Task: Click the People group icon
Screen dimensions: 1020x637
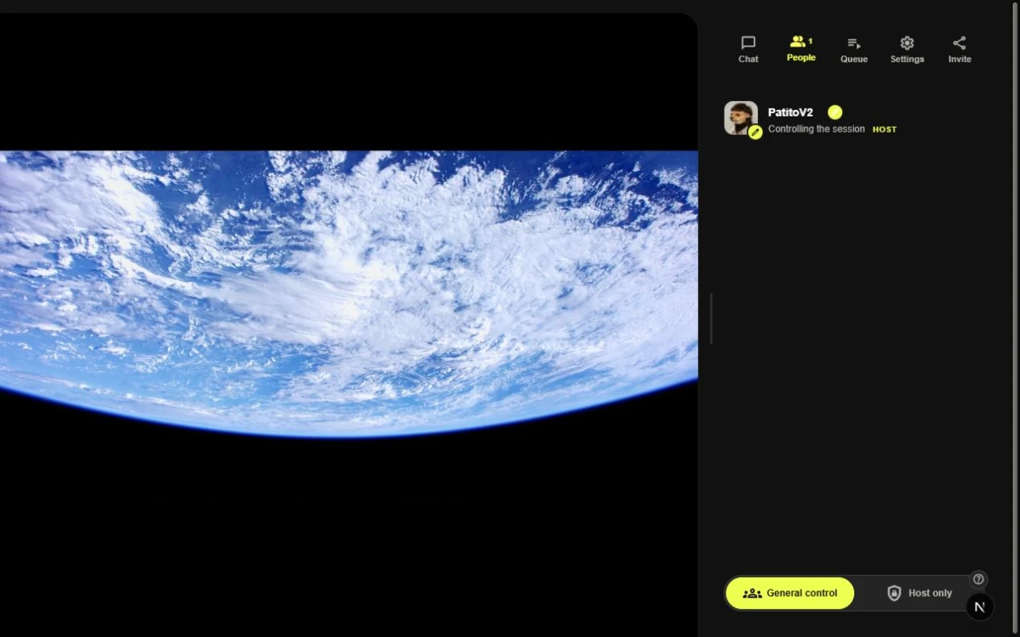Action: [797, 41]
